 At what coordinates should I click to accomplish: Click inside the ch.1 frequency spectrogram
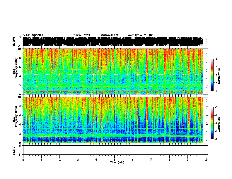coord(113,71)
